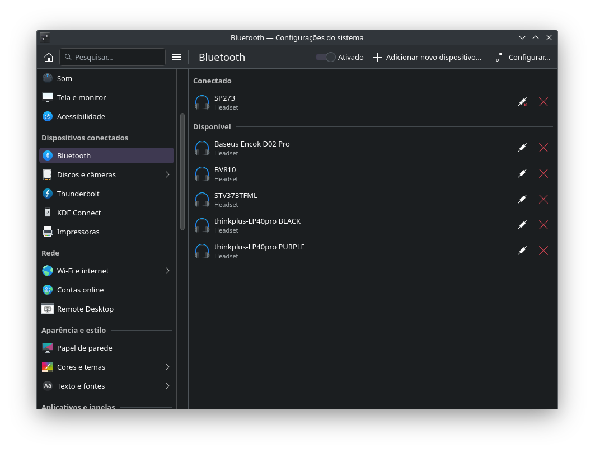Select the thinkplus-LP40pro BLACK name
Image resolution: width=595 pixels, height=453 pixels.
(x=257, y=221)
